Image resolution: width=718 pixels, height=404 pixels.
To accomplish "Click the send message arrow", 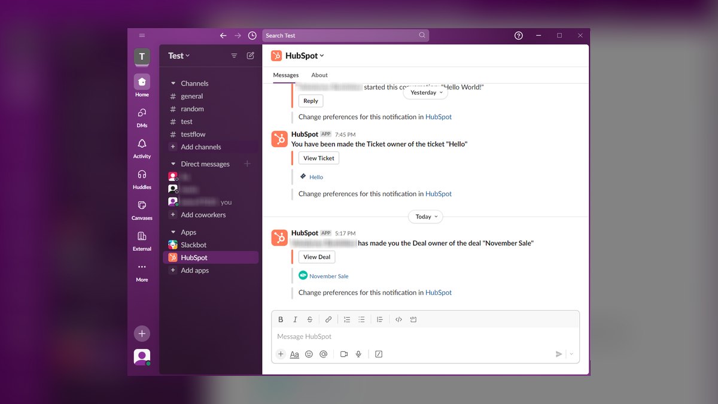I will click(x=559, y=354).
